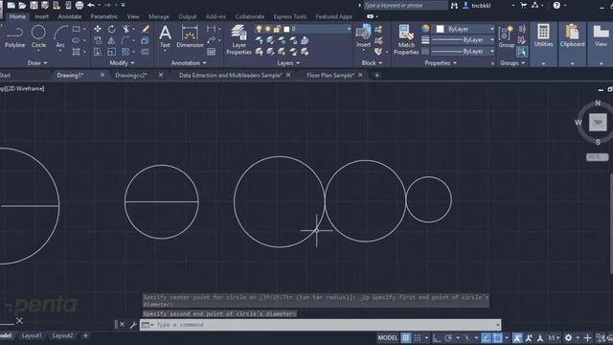Open the ByLayer lineweight dropdown

coord(463,40)
